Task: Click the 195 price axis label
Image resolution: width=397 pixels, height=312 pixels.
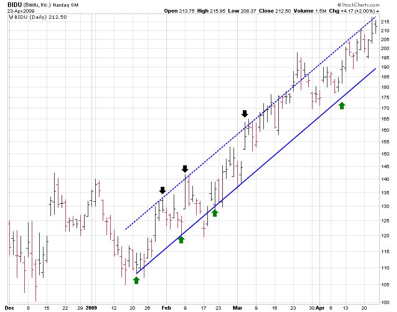Action: [385, 58]
